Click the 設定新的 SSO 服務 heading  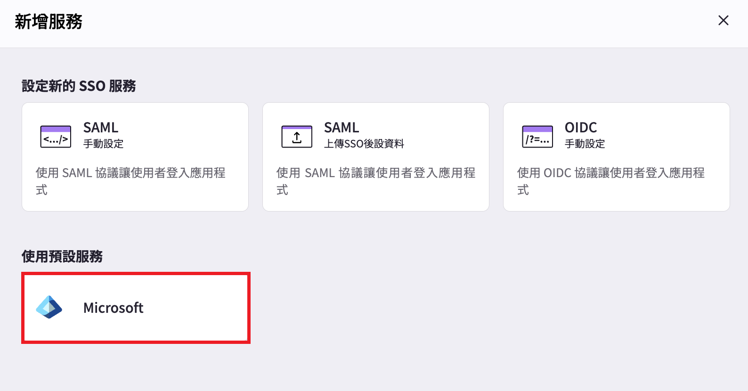(x=79, y=86)
